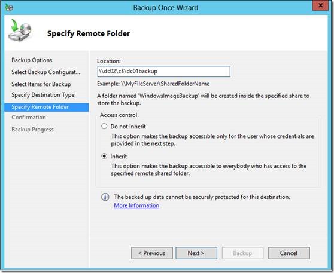
Task: Click the Location path text field
Action: [x=164, y=72]
